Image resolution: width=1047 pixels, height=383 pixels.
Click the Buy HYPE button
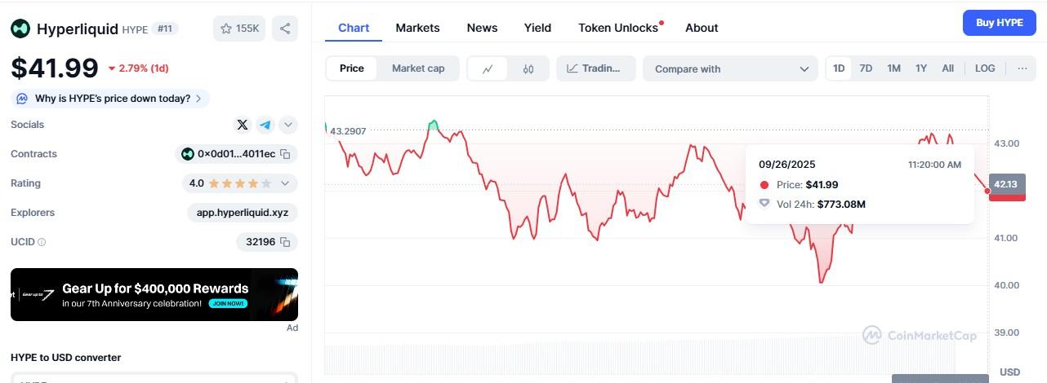(999, 23)
